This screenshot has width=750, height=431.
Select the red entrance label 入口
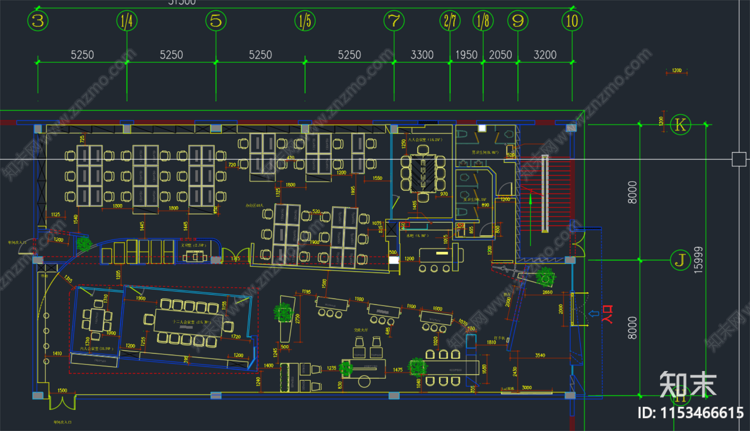coord(608,314)
